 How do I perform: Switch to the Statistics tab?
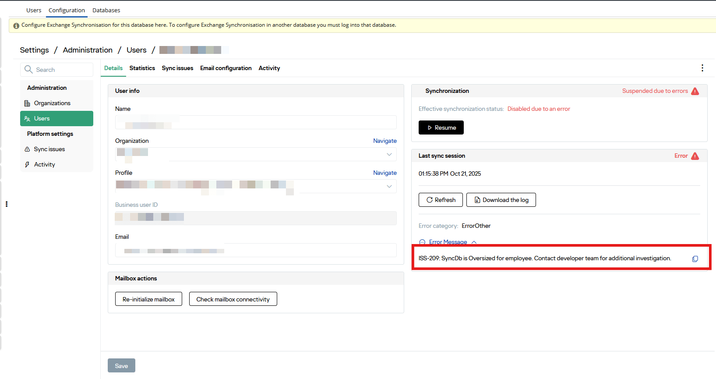142,68
